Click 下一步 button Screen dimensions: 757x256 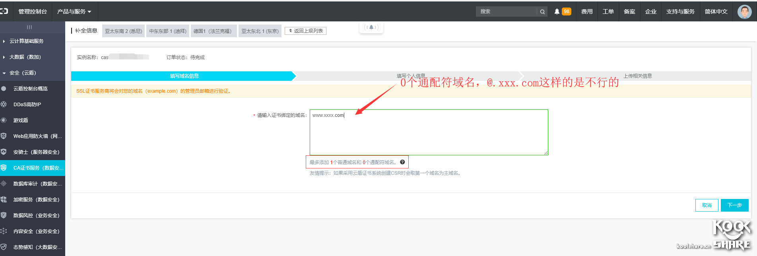coord(735,205)
